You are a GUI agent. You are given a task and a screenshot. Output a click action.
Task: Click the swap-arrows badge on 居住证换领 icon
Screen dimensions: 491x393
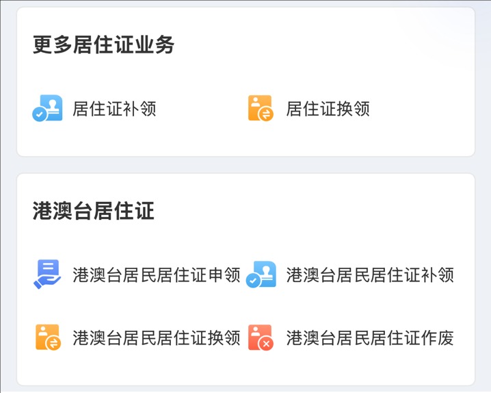[266, 114]
